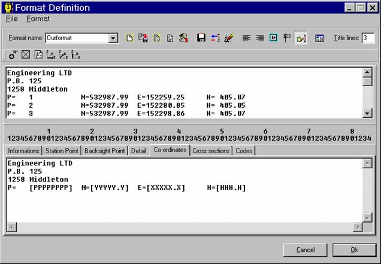The image size is (381, 264).
Task: Click down arrow of preview pane scrollbar
Action: pos(367,113)
